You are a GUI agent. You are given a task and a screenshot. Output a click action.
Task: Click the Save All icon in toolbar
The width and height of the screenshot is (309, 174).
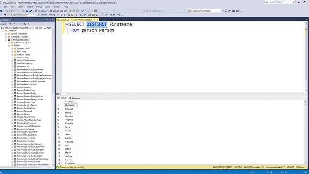tap(31, 11)
